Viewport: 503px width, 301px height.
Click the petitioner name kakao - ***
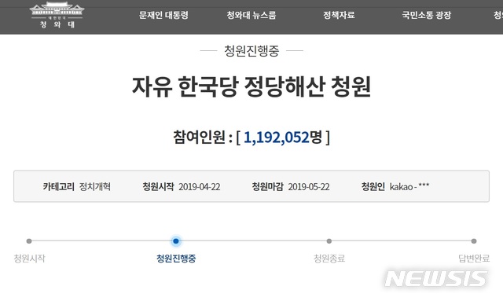409,187
